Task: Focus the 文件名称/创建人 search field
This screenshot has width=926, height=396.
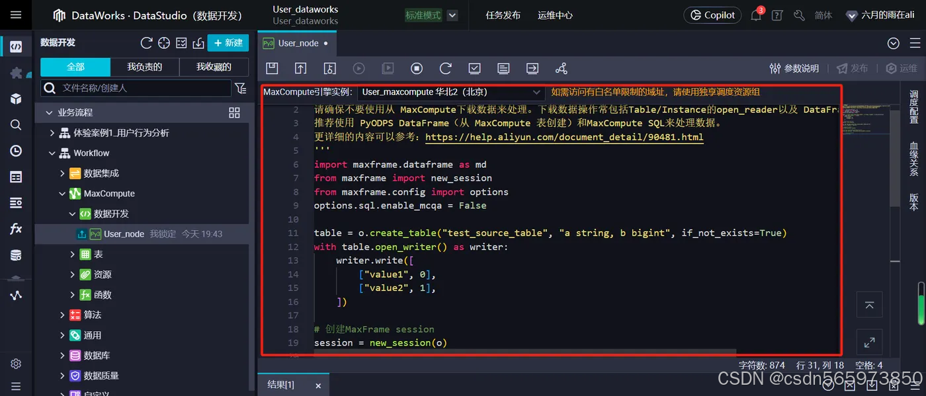Action: [x=136, y=88]
